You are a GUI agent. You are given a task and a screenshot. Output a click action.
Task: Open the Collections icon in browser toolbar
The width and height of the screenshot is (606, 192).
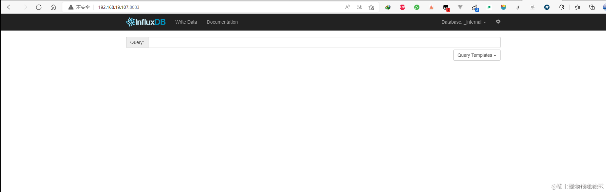click(592, 7)
